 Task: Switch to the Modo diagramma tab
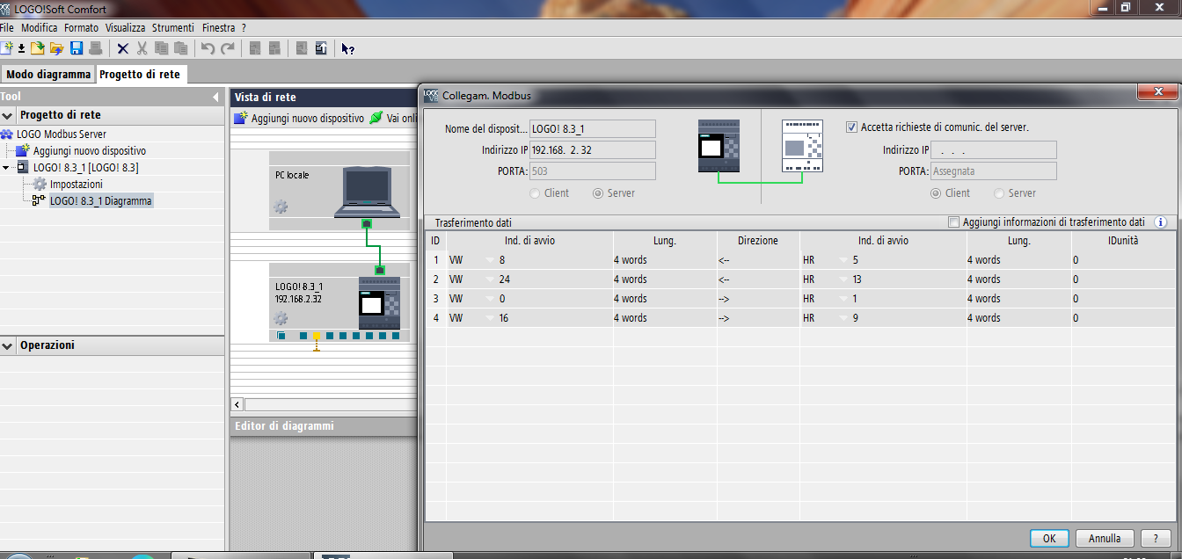(48, 75)
